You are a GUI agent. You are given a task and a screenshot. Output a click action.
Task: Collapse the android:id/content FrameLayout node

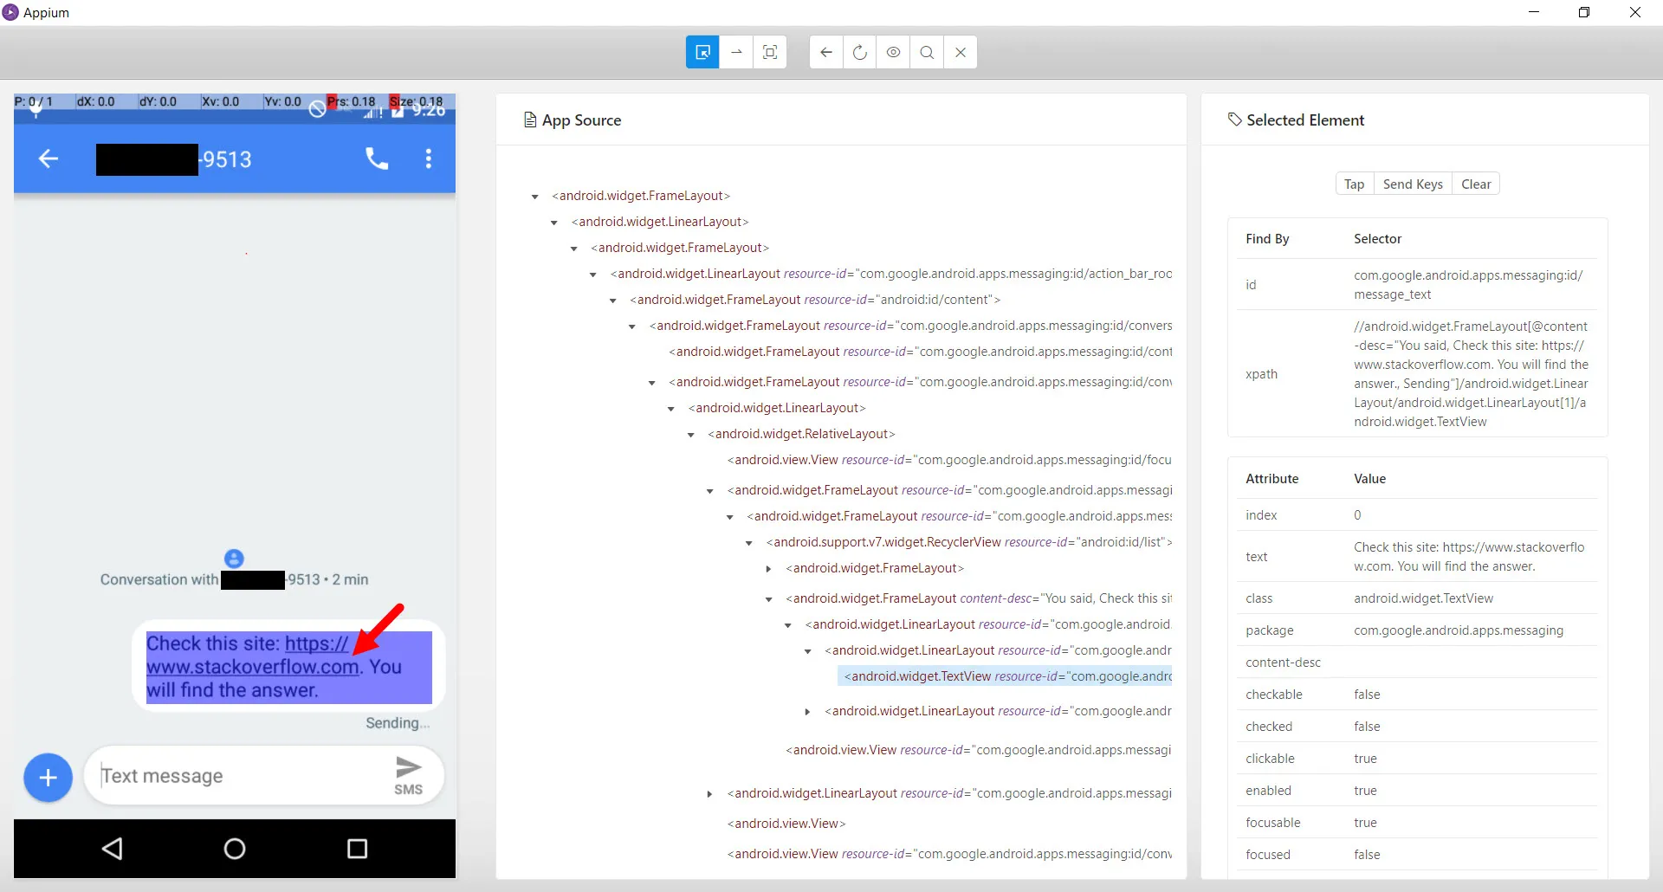pos(613,301)
